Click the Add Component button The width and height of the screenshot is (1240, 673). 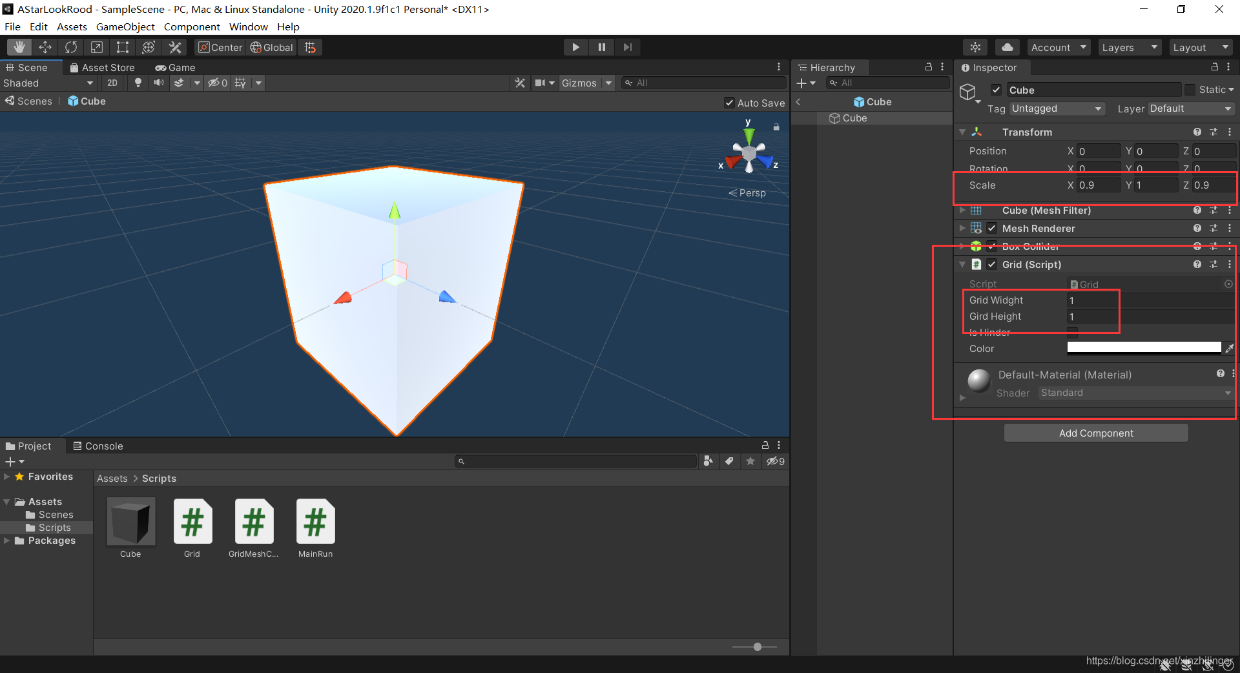tap(1096, 433)
